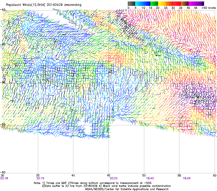Screen dimensions: 217x191
Task: Click the green 15-20 knots legend swatch
Action: 154,4
